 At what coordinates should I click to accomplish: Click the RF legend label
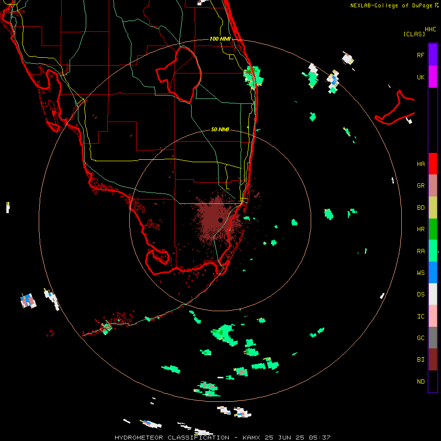pyautogui.click(x=420, y=55)
